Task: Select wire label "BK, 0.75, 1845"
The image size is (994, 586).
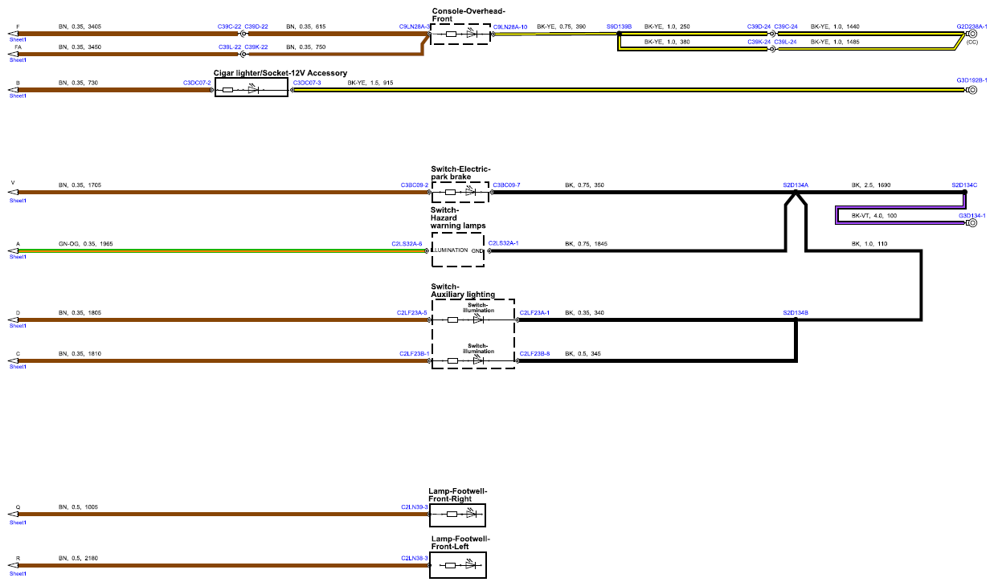Action: coord(586,243)
